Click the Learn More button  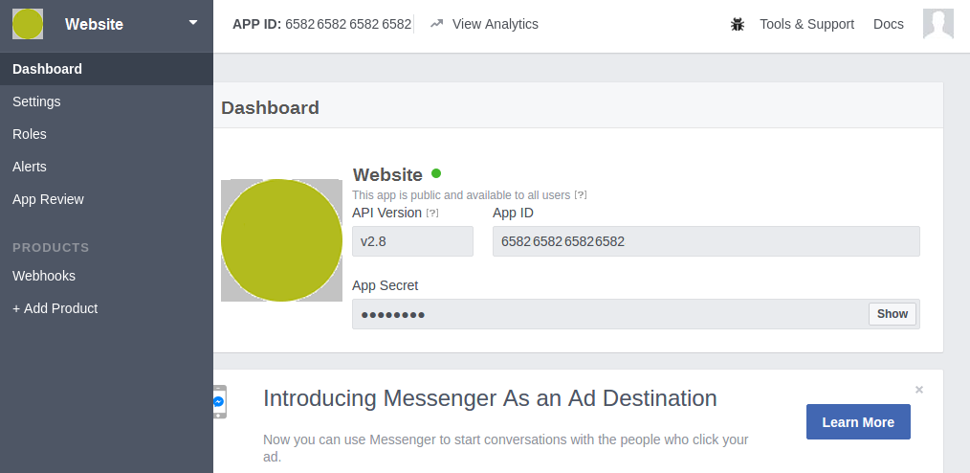pyautogui.click(x=858, y=422)
